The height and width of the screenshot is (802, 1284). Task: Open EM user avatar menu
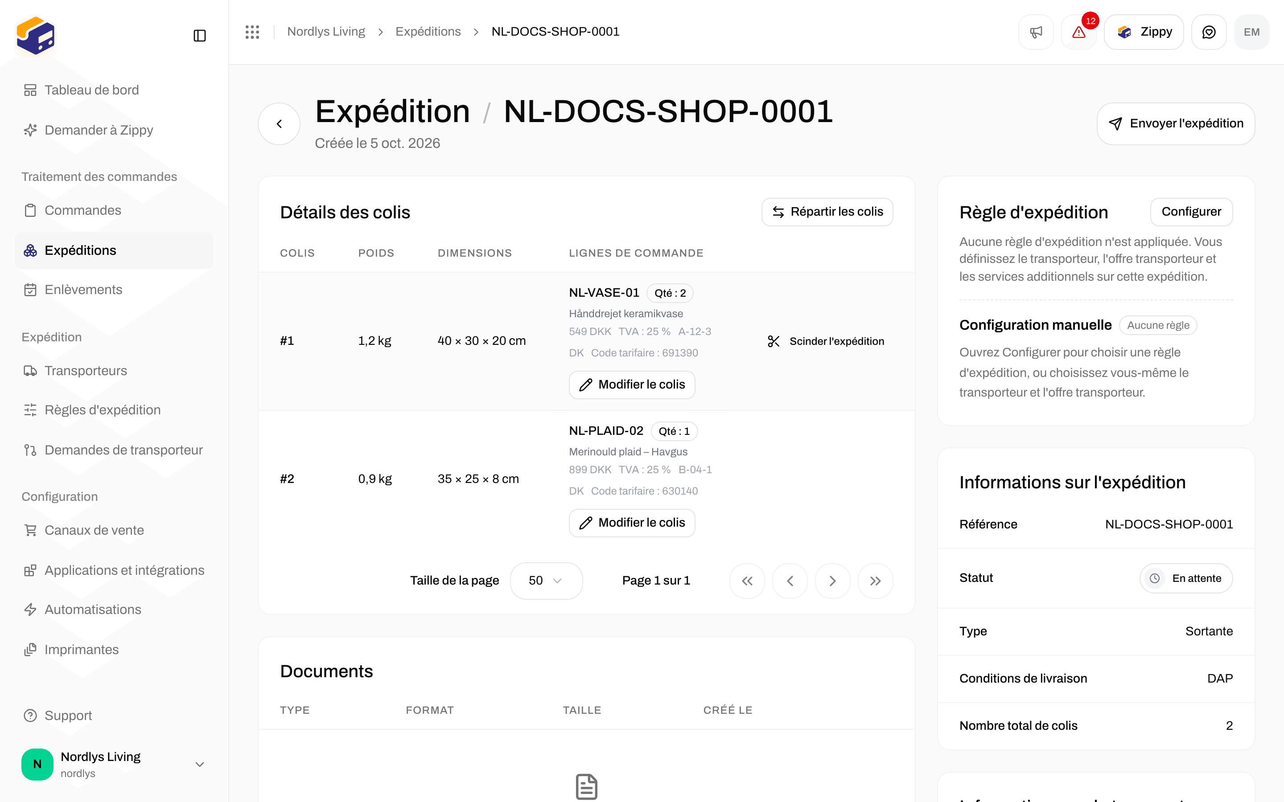1251,33
